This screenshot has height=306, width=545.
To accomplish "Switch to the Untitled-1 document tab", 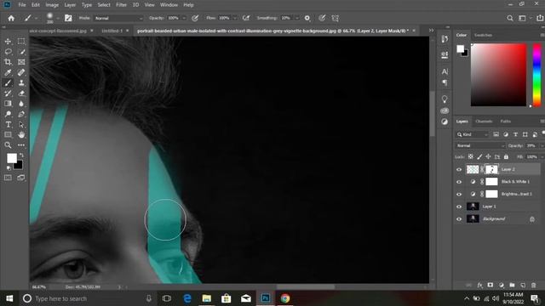I will (x=112, y=31).
